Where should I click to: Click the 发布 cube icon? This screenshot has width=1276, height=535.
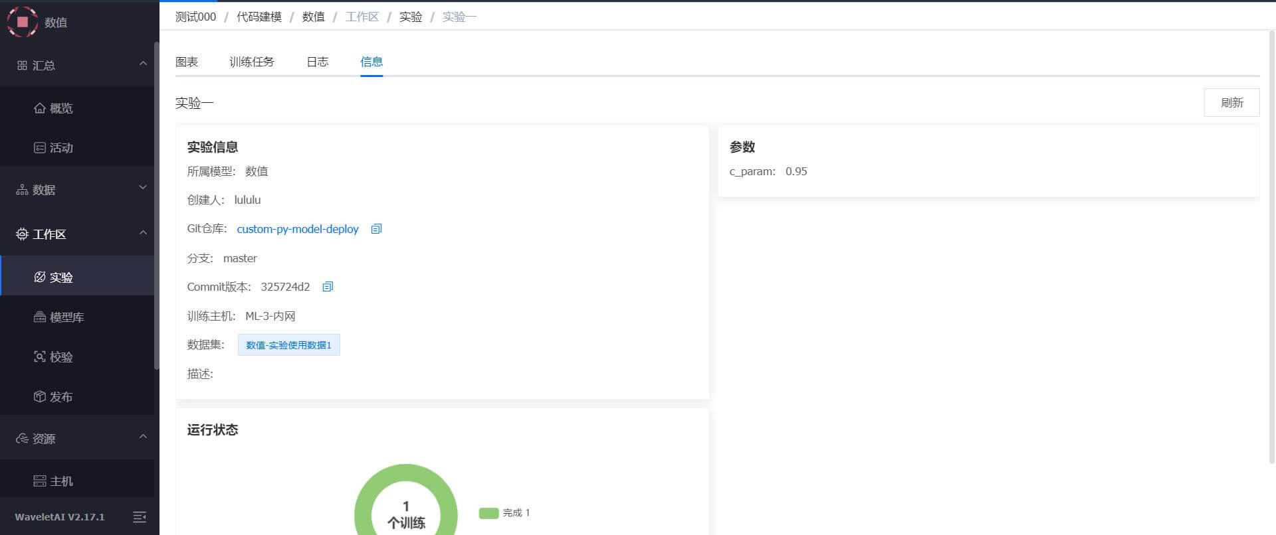(x=40, y=397)
